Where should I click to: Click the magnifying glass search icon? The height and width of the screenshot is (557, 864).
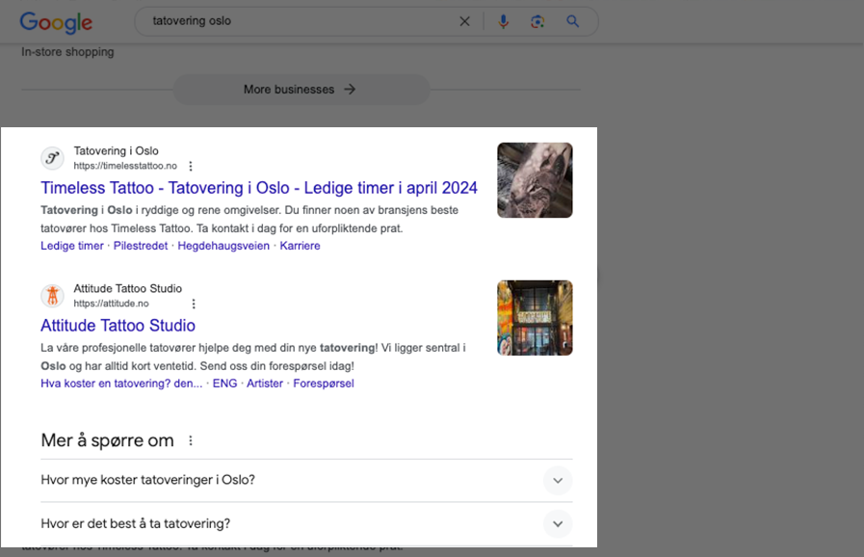[x=572, y=21]
